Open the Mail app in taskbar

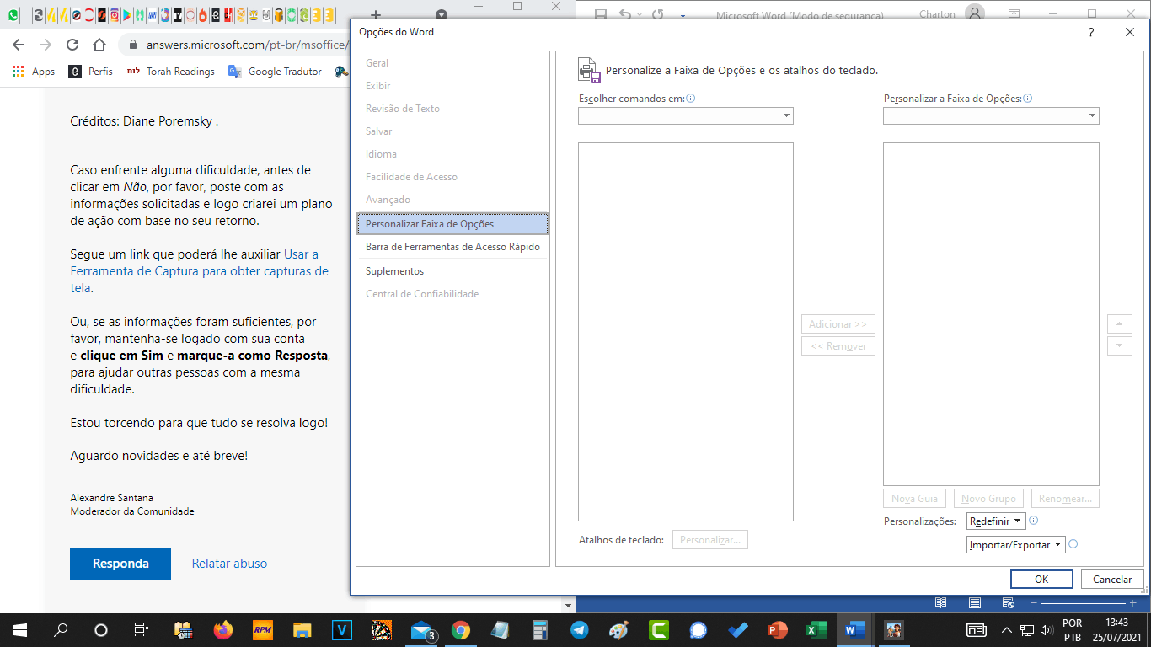click(422, 630)
